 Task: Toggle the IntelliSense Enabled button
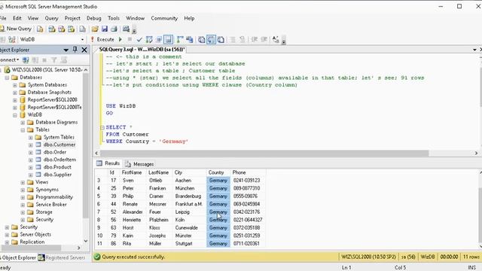pyautogui.click(x=168, y=39)
